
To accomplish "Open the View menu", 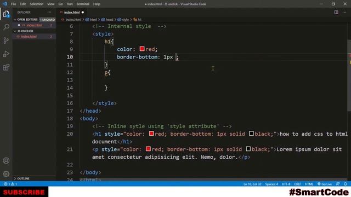I will click(50, 4).
